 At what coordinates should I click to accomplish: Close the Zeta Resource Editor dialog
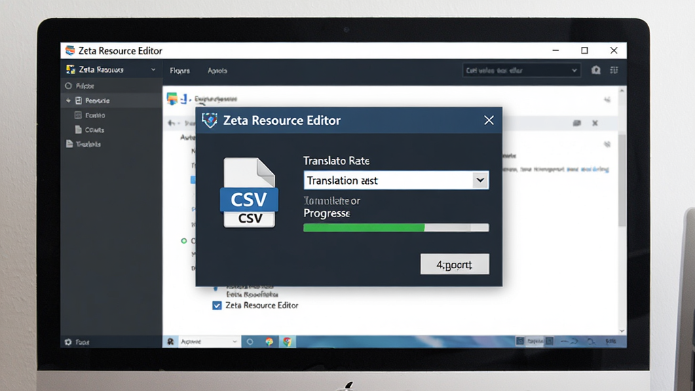tap(489, 120)
